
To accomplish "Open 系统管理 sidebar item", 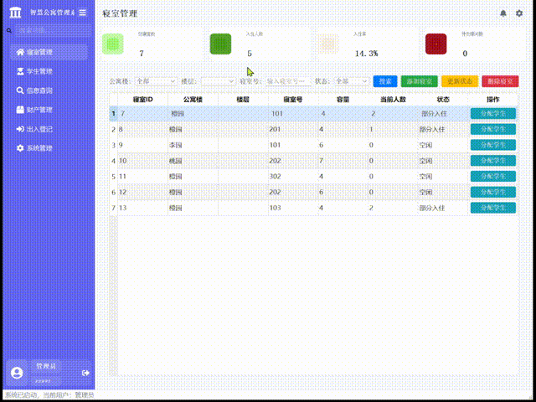I will pyautogui.click(x=49, y=148).
